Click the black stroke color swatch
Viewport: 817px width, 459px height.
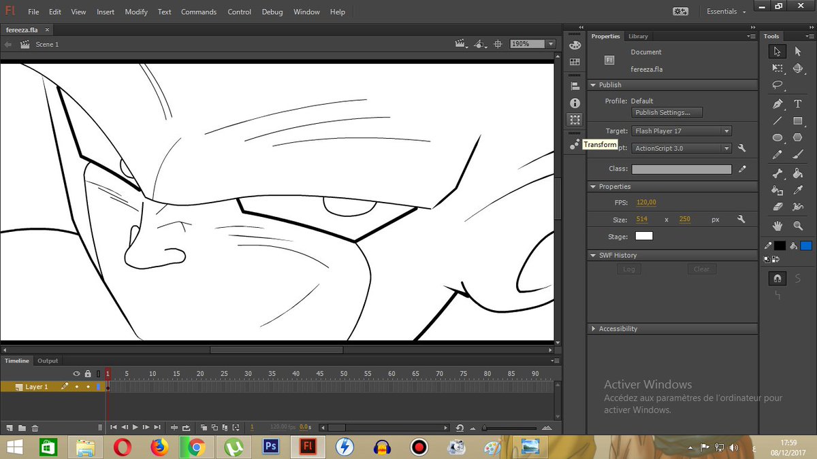click(x=780, y=245)
